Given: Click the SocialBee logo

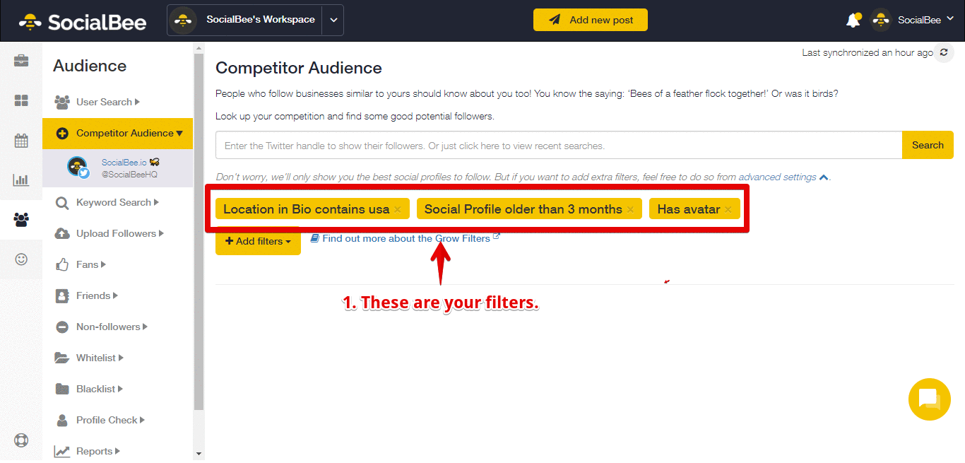Looking at the screenshot, I should pyautogui.click(x=83, y=22).
